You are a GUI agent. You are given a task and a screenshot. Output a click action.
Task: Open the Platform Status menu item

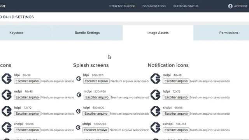pos(186,6)
